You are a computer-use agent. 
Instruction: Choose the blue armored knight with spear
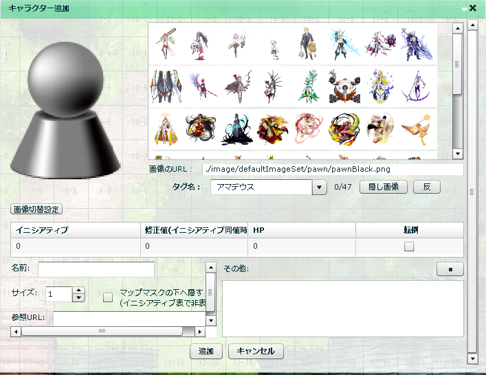click(x=417, y=44)
